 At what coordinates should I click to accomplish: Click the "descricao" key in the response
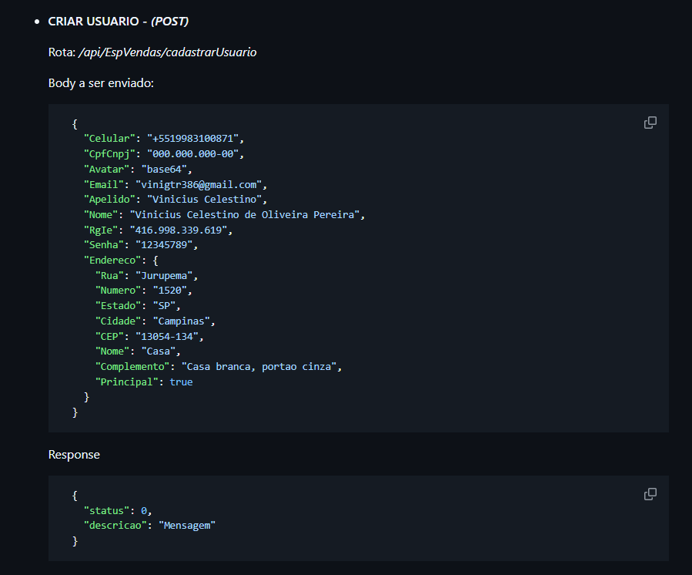pos(115,526)
